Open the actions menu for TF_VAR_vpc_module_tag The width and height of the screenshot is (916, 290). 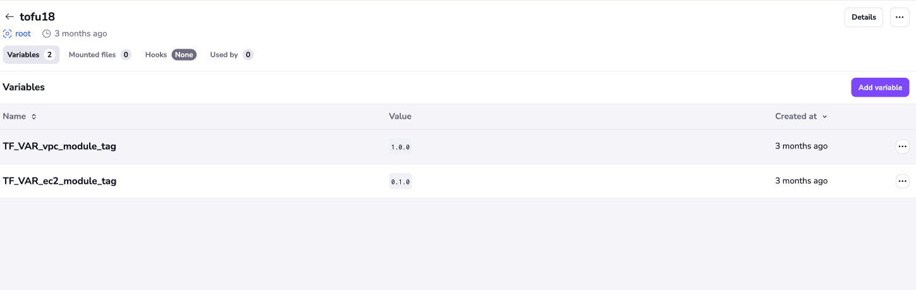(x=902, y=147)
